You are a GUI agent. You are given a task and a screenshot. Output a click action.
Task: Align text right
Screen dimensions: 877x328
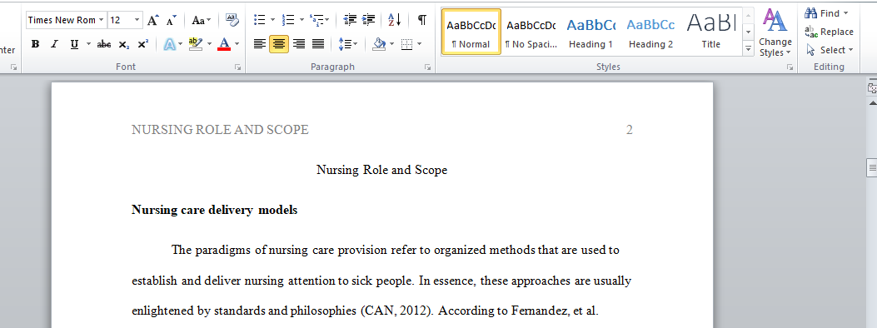[x=299, y=44]
